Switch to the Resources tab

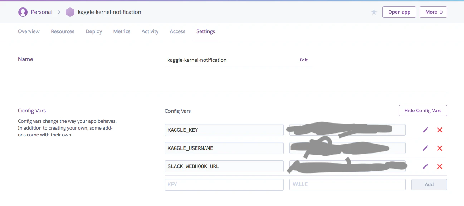click(x=63, y=31)
